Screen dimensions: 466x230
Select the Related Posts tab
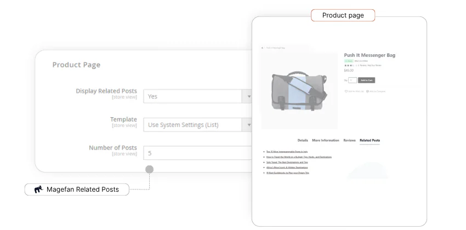coord(370,141)
